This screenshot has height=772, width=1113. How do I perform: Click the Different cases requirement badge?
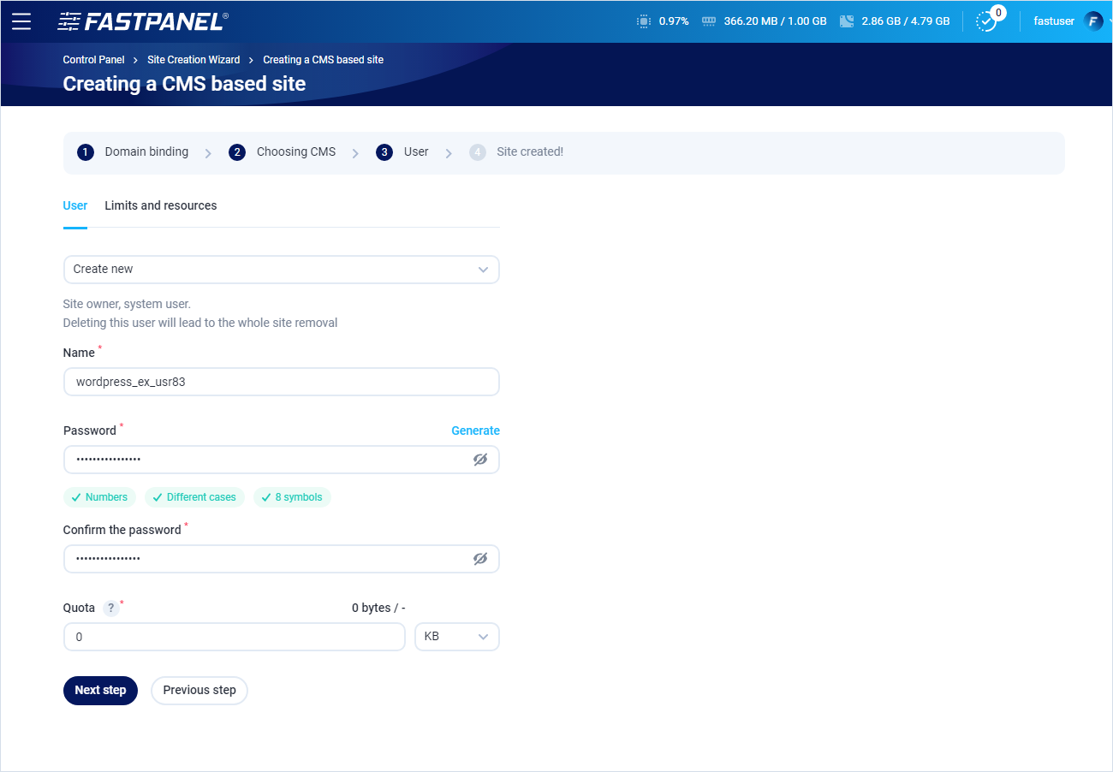[195, 497]
